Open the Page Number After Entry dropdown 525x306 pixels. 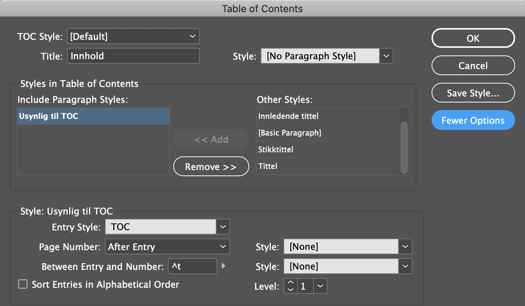point(168,247)
